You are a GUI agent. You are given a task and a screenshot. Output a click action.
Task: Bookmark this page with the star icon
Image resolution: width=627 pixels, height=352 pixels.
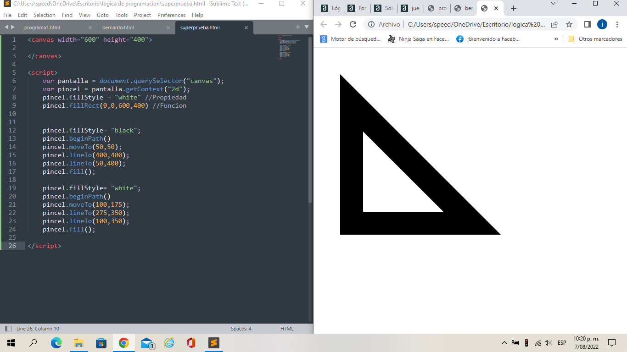(569, 24)
